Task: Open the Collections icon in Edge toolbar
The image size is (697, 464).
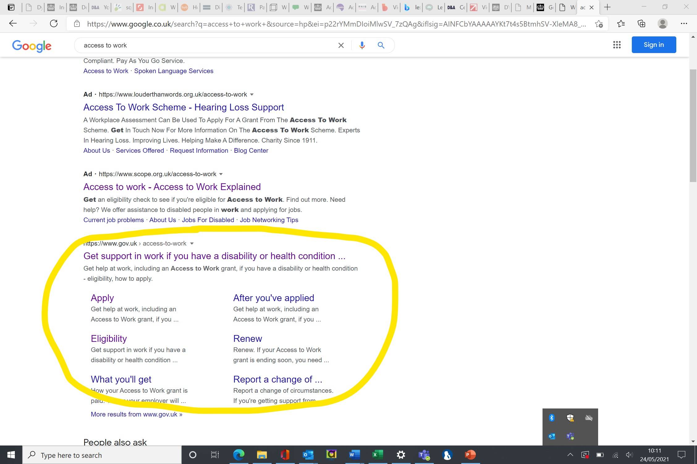Action: click(x=641, y=23)
